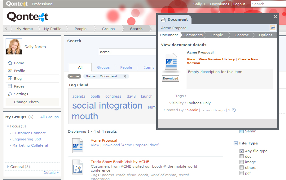This screenshot has height=180, width=286.
Task: Check the others file type checkbox
Action: pyautogui.click(x=241, y=167)
